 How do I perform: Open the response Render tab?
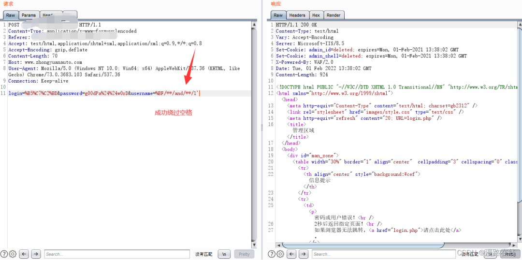(x=333, y=15)
